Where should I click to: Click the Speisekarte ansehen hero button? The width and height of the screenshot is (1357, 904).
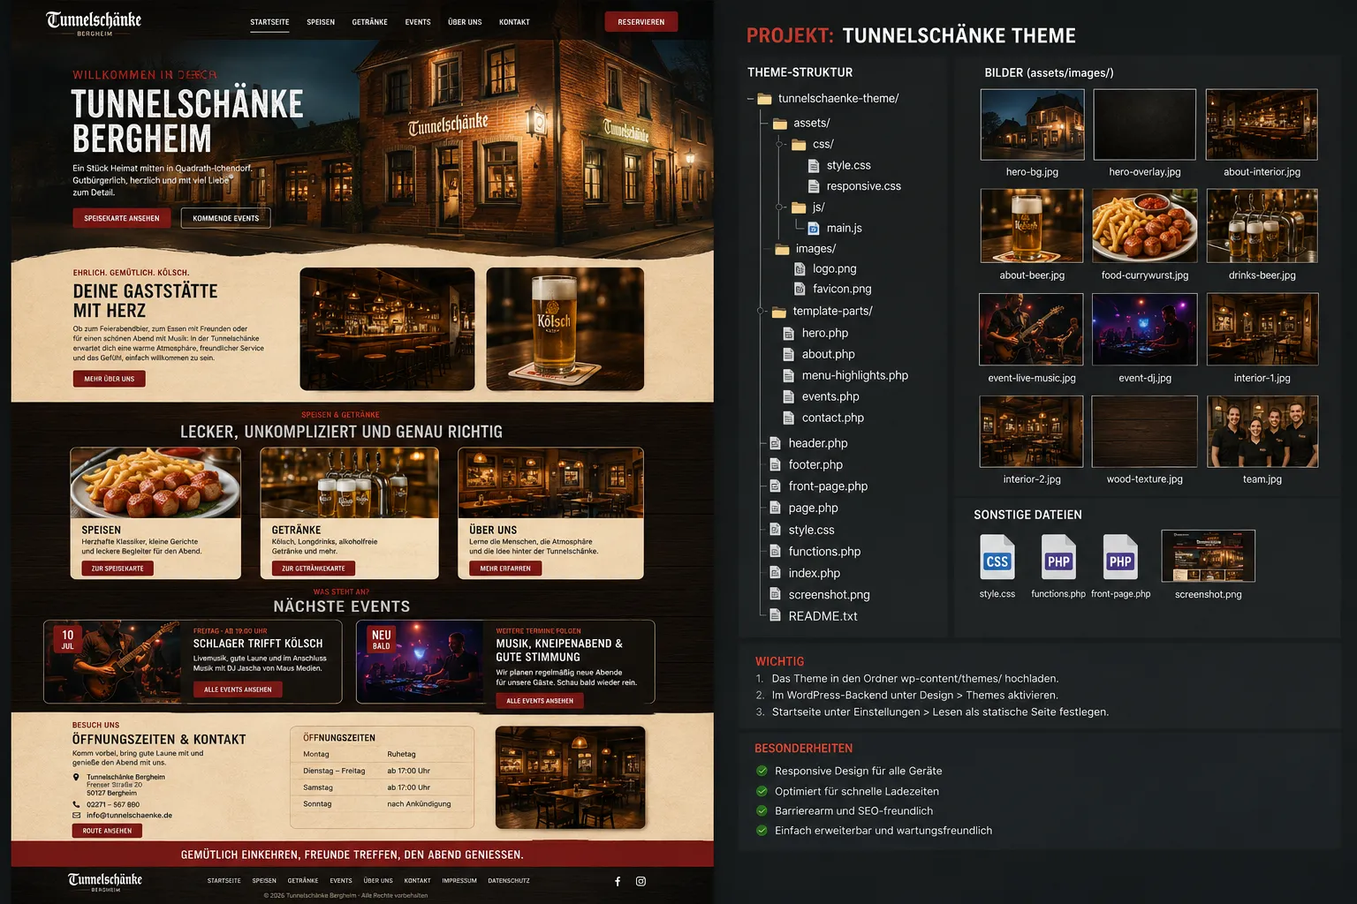click(122, 218)
